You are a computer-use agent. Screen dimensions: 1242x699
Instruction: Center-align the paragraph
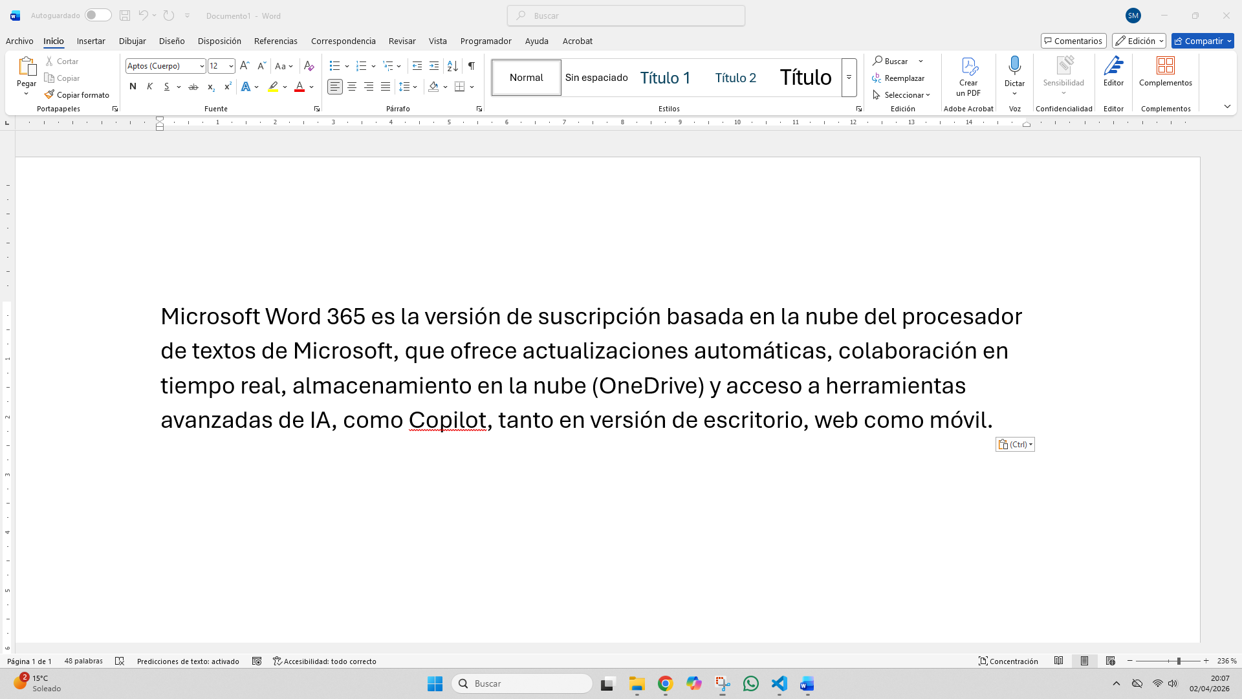(351, 86)
